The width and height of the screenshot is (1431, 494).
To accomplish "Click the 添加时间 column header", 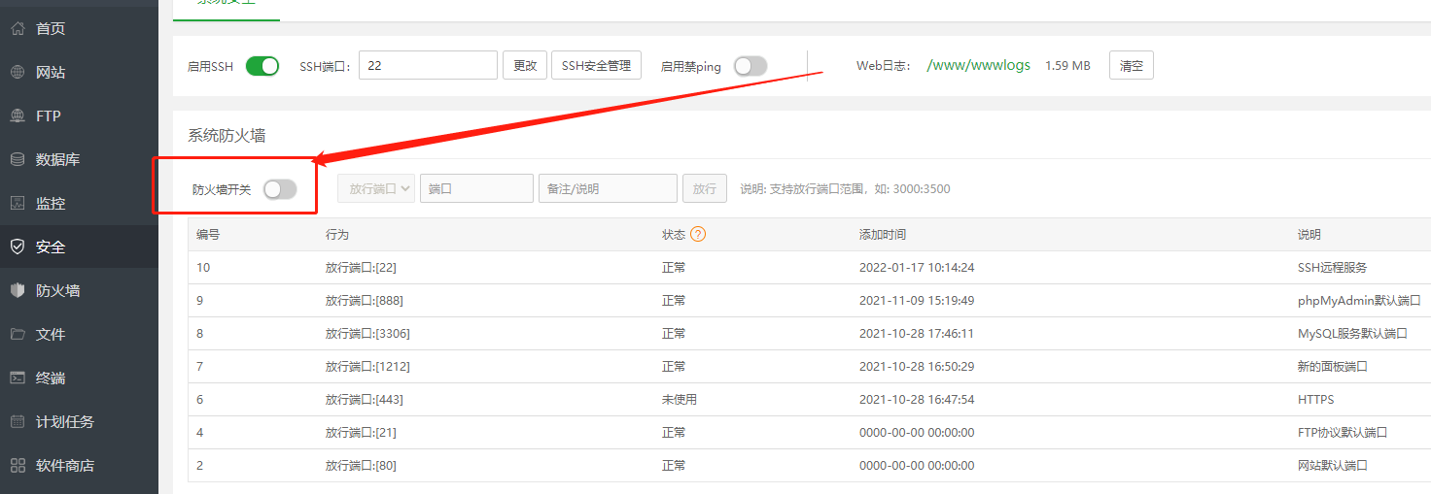I will [883, 235].
